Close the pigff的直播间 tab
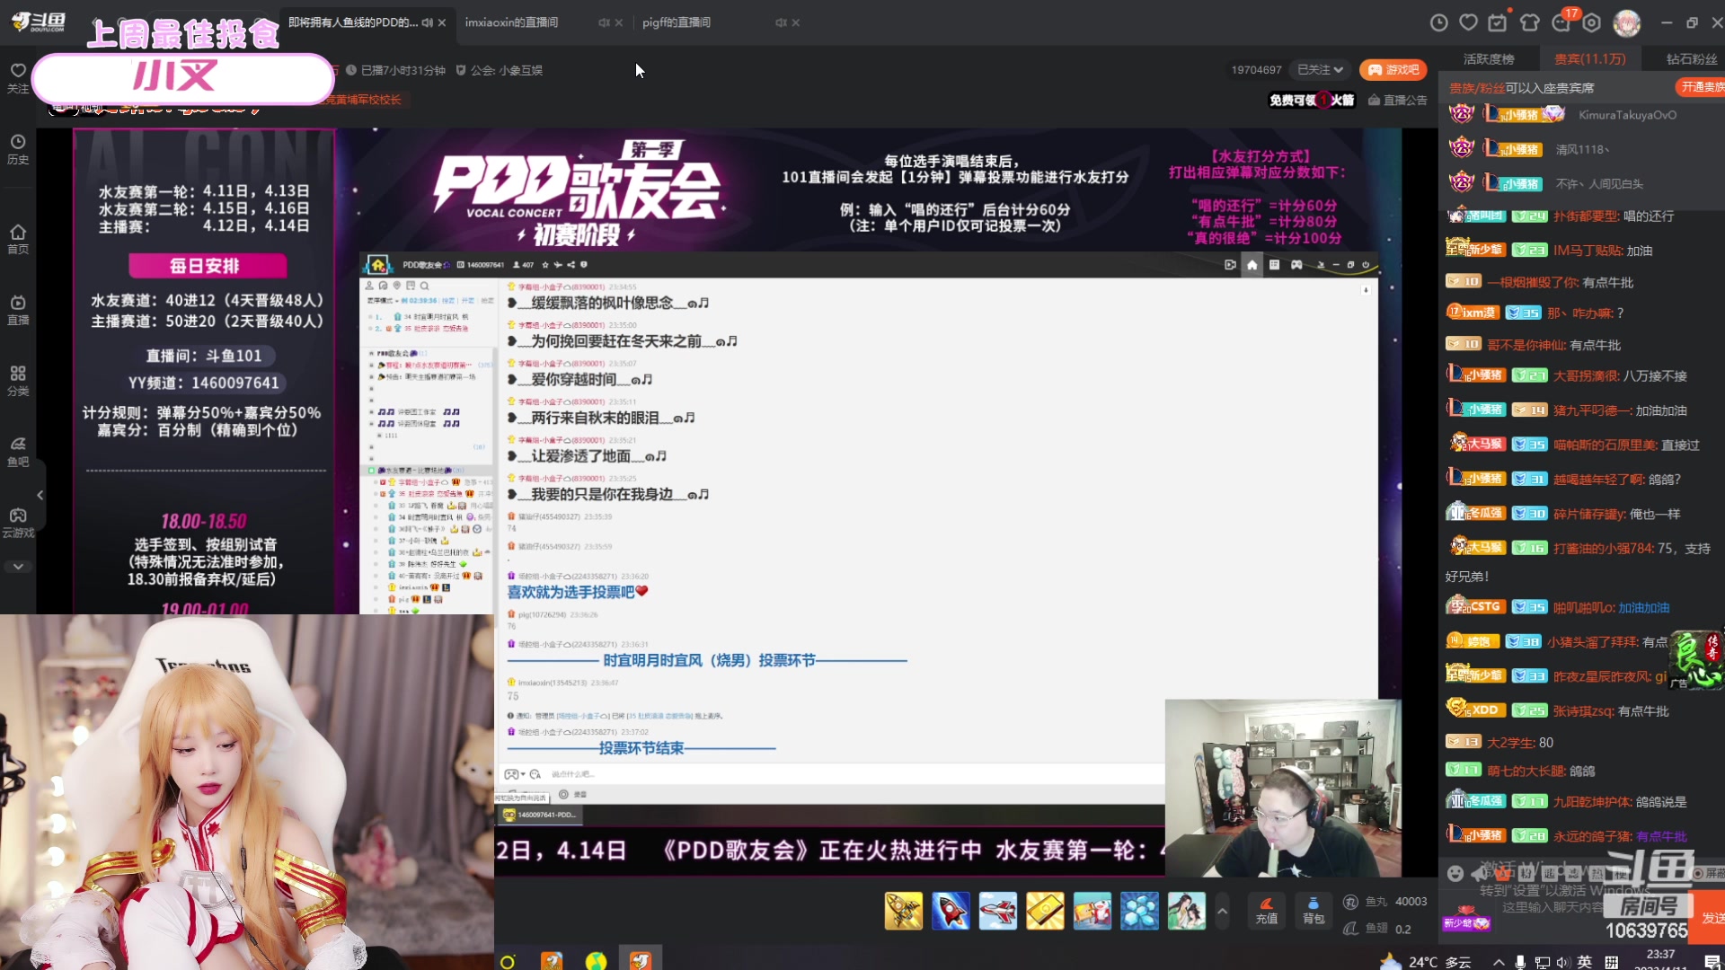Screen dimensions: 1725x970 pos(796,22)
